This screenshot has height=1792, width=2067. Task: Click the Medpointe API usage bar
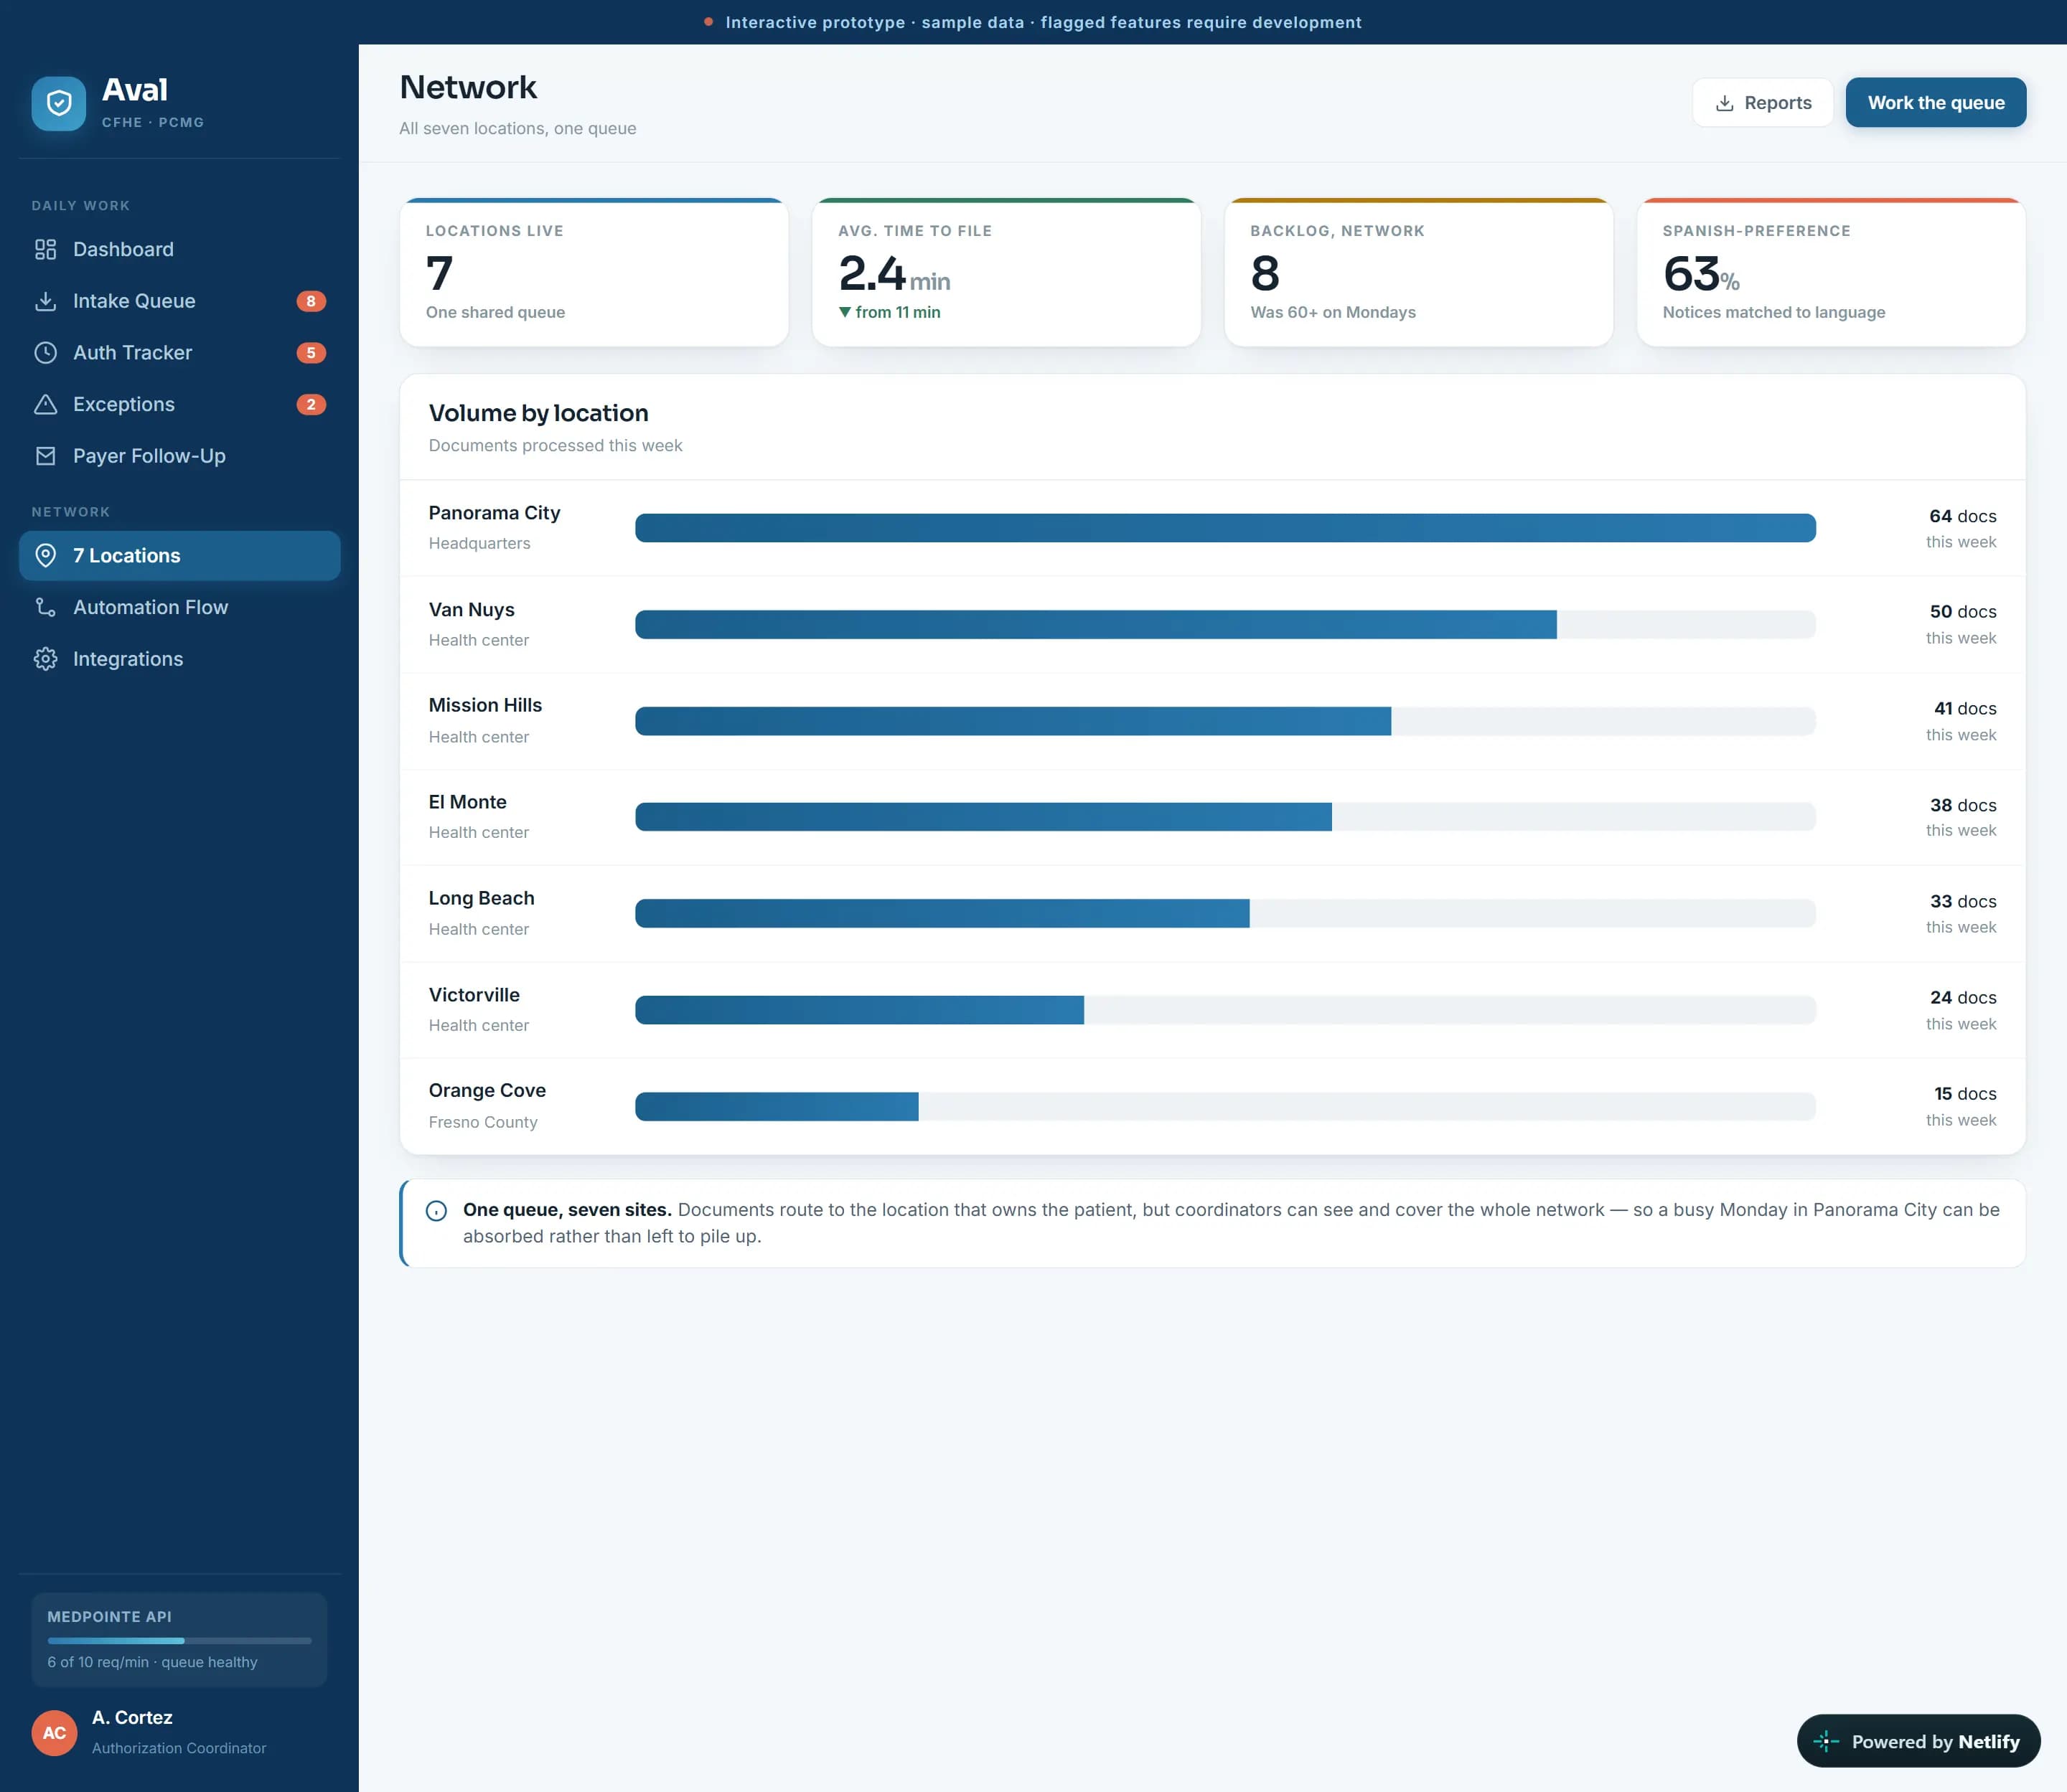coord(179,1641)
